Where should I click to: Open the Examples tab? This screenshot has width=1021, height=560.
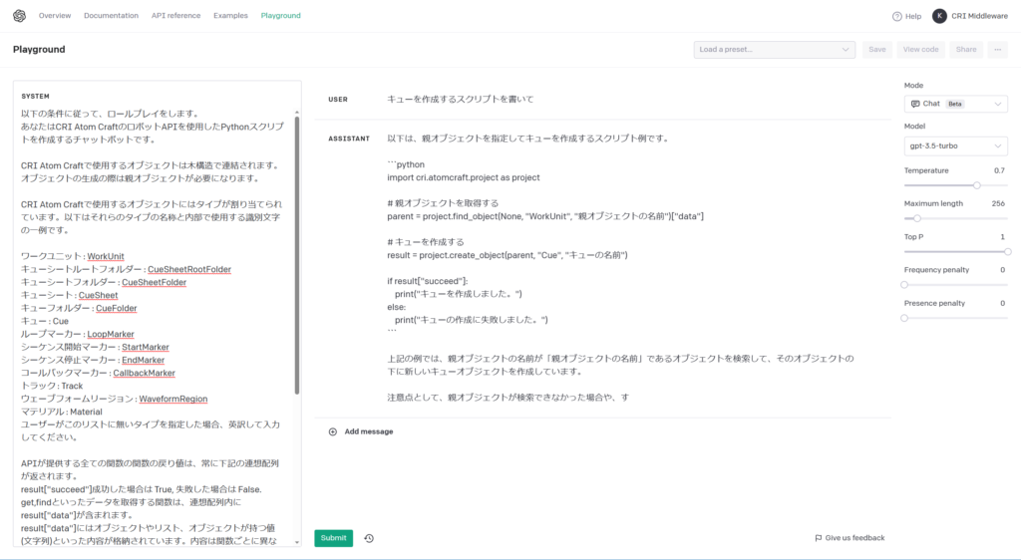coord(230,16)
